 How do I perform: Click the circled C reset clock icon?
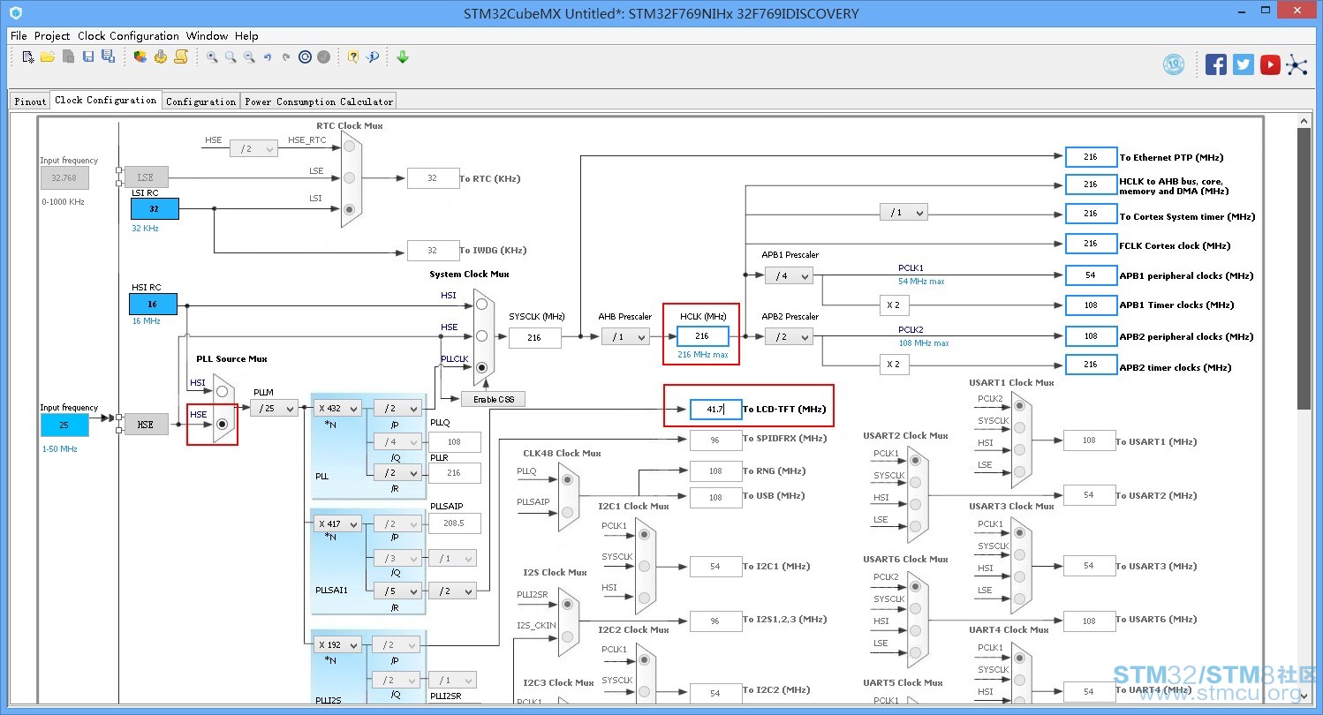pos(305,57)
